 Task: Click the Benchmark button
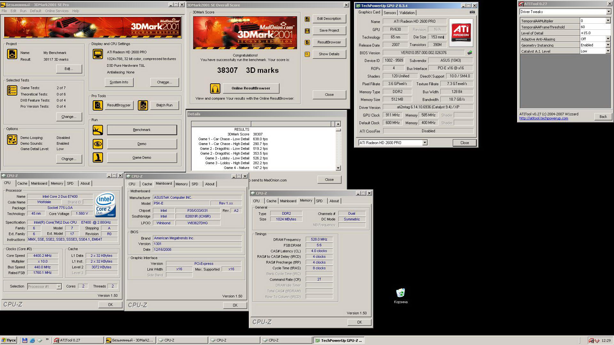(142, 130)
